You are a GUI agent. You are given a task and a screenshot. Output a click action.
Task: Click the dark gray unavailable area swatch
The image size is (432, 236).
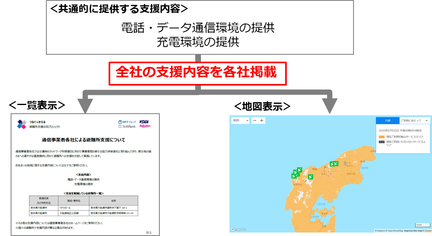coord(381,142)
